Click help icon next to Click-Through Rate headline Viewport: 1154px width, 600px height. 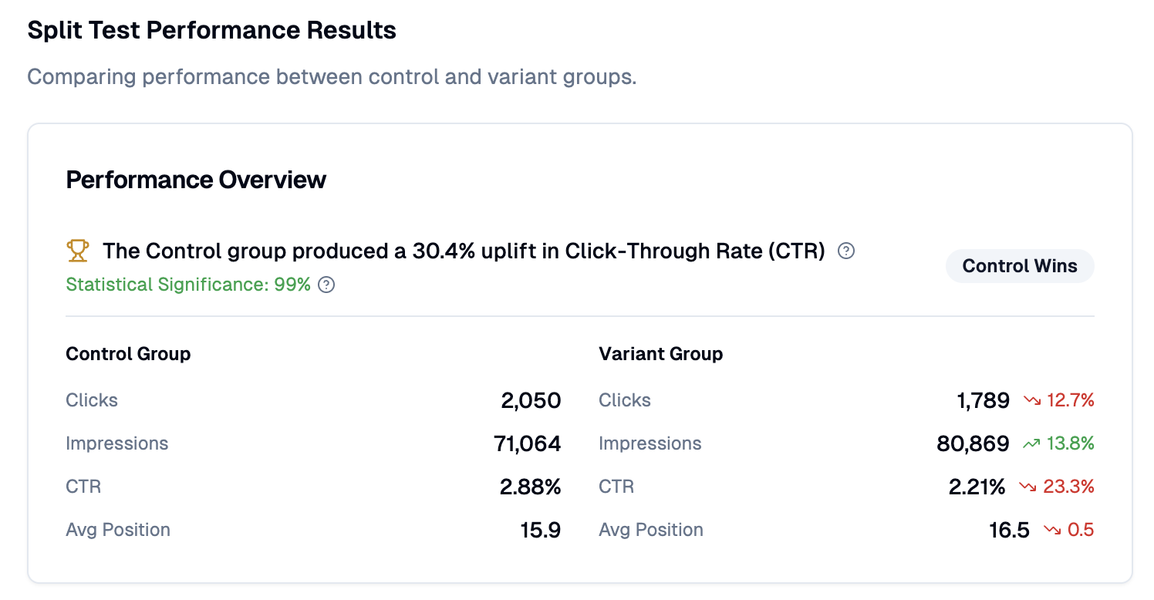(x=846, y=251)
